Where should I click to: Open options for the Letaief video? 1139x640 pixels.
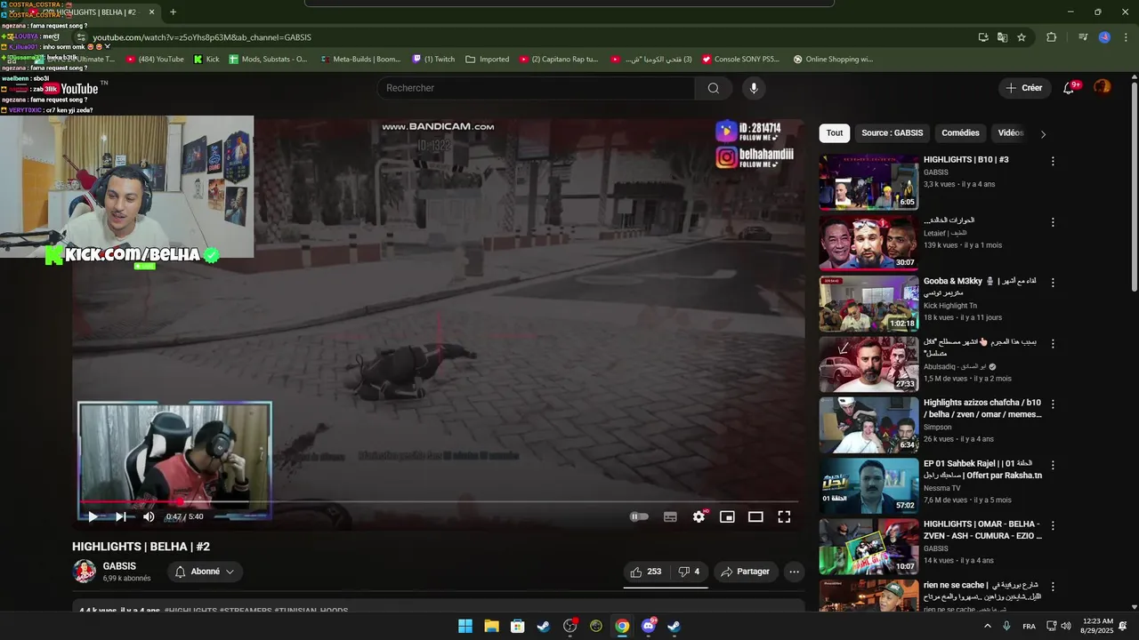click(1053, 222)
